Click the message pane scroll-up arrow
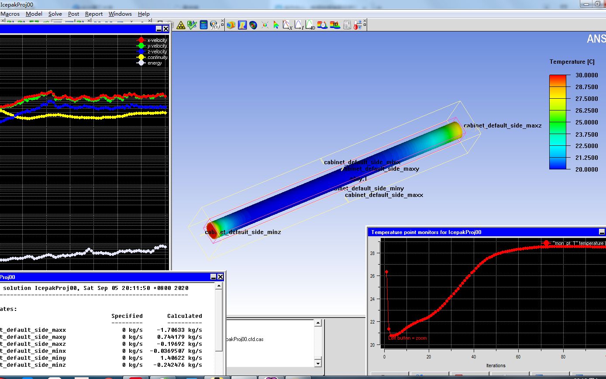The image size is (606, 379). pos(318,323)
